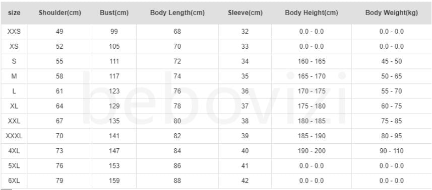Click the sleeve value 42

click(x=245, y=180)
